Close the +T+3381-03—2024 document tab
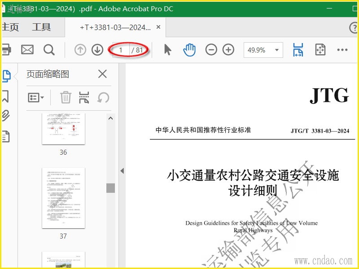 click(158, 27)
